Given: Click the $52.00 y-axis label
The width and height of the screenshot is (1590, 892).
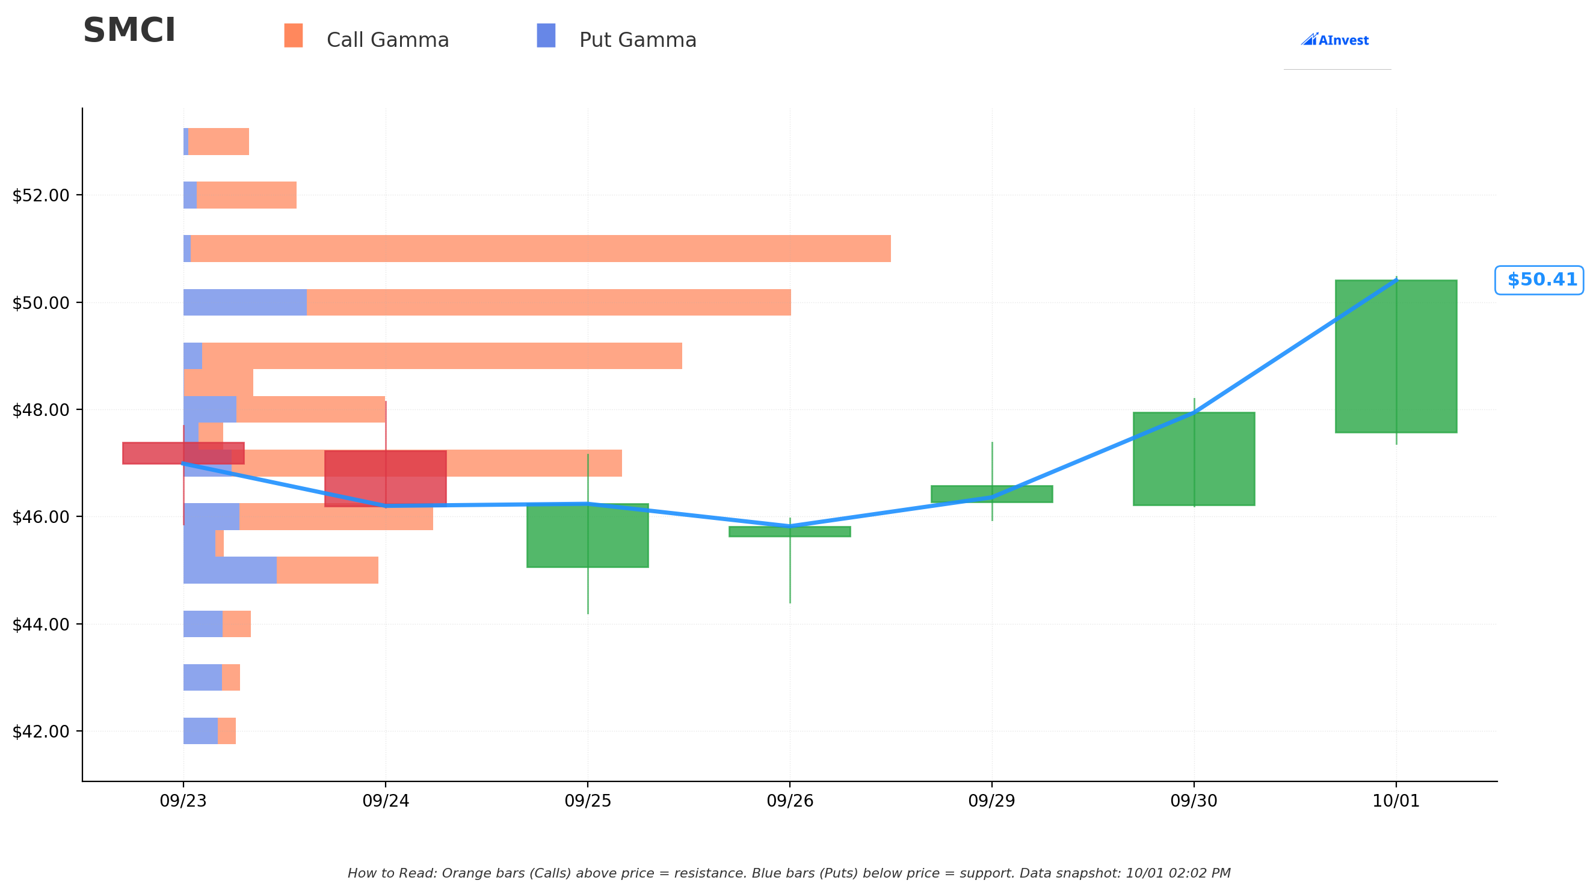Looking at the screenshot, I should tap(41, 195).
